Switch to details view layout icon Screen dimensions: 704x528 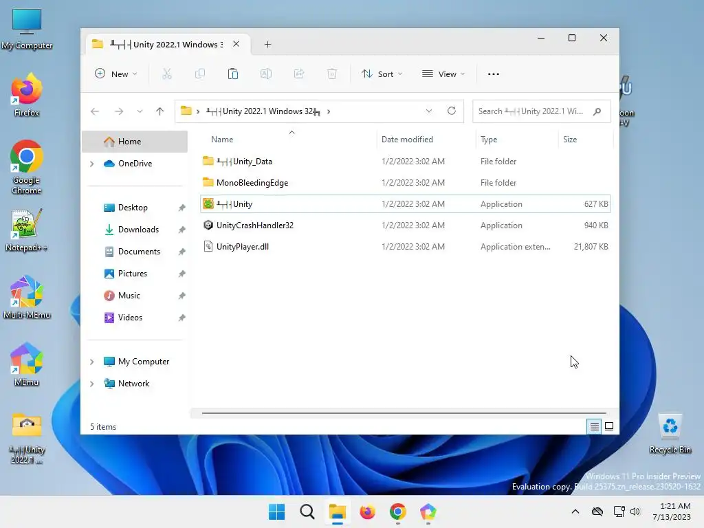[594, 426]
